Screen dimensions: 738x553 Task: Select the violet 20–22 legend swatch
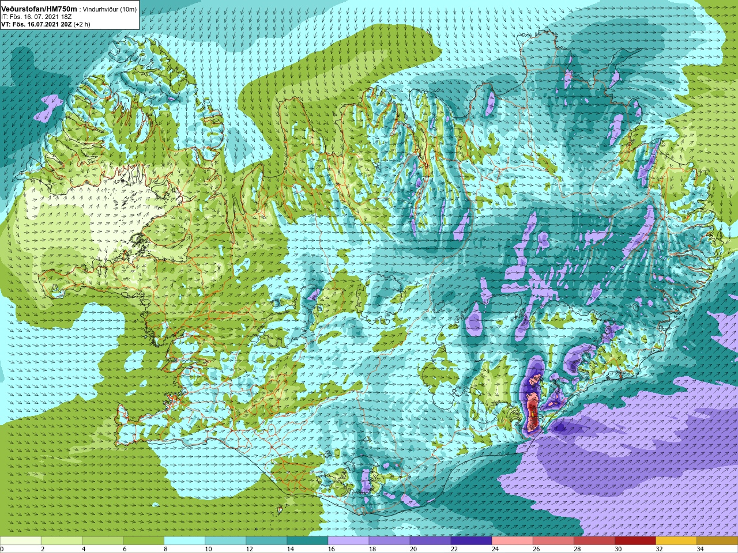(430, 541)
